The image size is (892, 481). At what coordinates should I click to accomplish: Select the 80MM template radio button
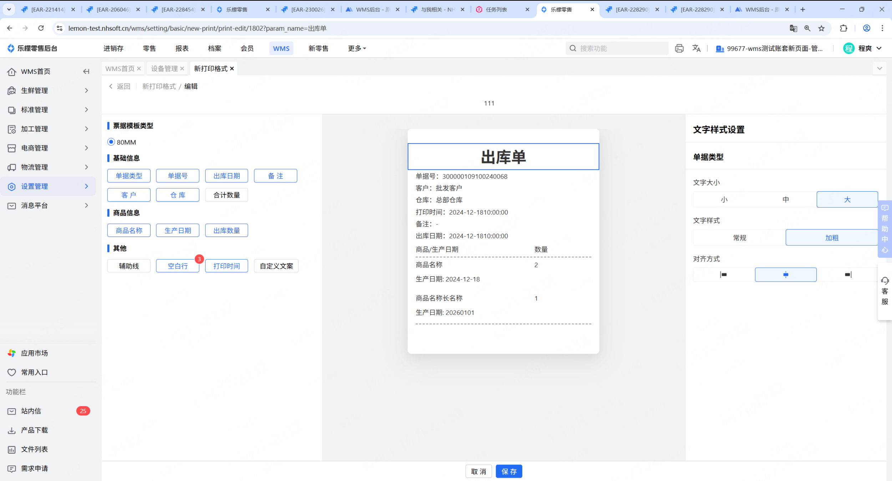coord(111,142)
